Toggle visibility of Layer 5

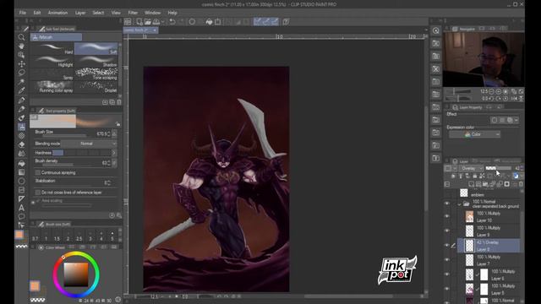point(447,289)
